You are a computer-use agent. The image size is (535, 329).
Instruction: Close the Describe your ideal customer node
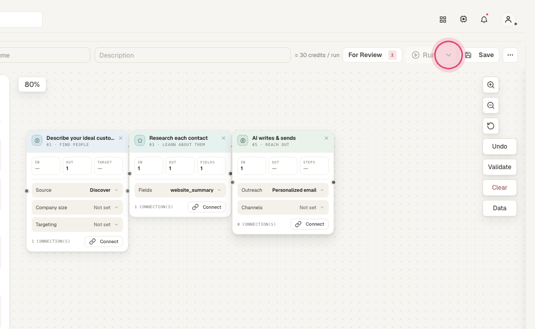coord(120,138)
